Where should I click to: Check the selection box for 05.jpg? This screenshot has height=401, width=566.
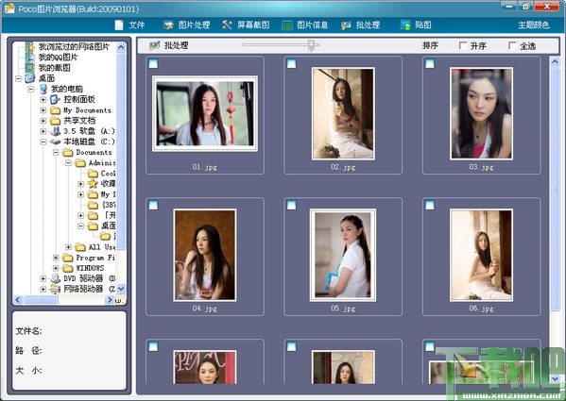click(292, 205)
